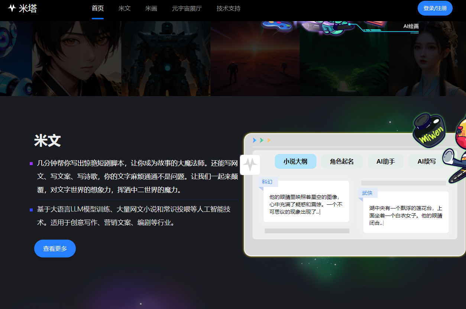Open the 首页 navigation tab
The height and width of the screenshot is (309, 466).
(x=98, y=8)
